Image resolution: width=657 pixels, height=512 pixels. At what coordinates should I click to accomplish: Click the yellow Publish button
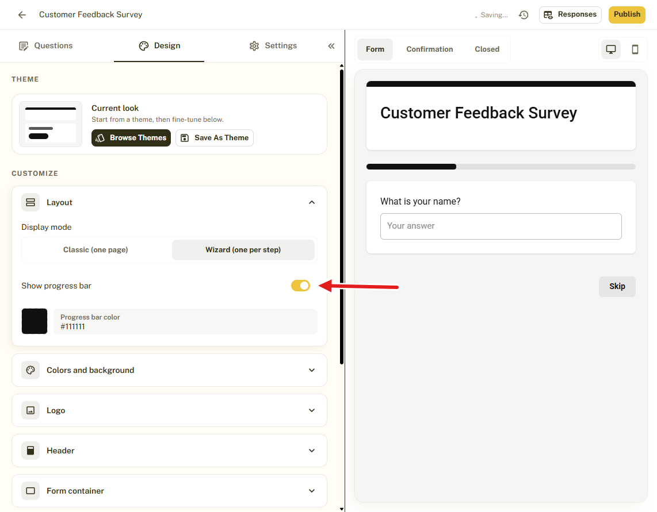click(x=627, y=14)
